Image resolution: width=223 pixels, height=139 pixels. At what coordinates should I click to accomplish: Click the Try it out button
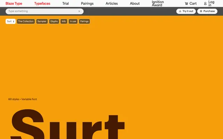186,11
